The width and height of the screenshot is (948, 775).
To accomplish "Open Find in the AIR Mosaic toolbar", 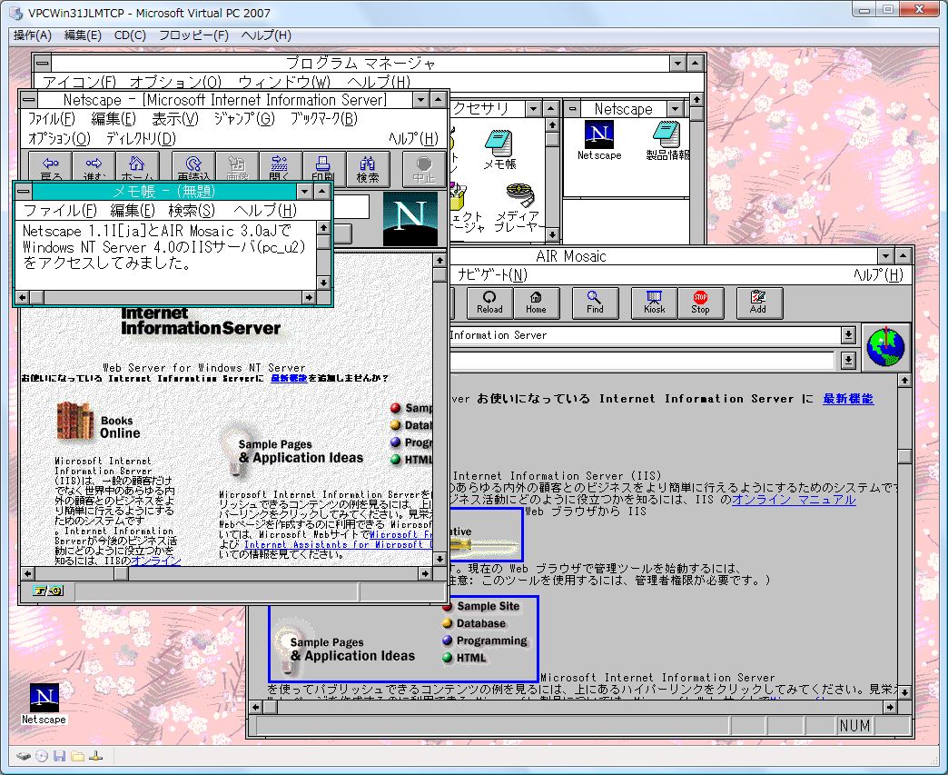I will [595, 303].
